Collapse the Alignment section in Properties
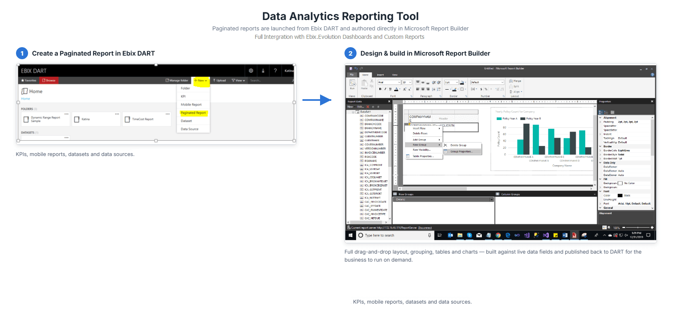The height and width of the screenshot is (312, 681). coord(600,118)
